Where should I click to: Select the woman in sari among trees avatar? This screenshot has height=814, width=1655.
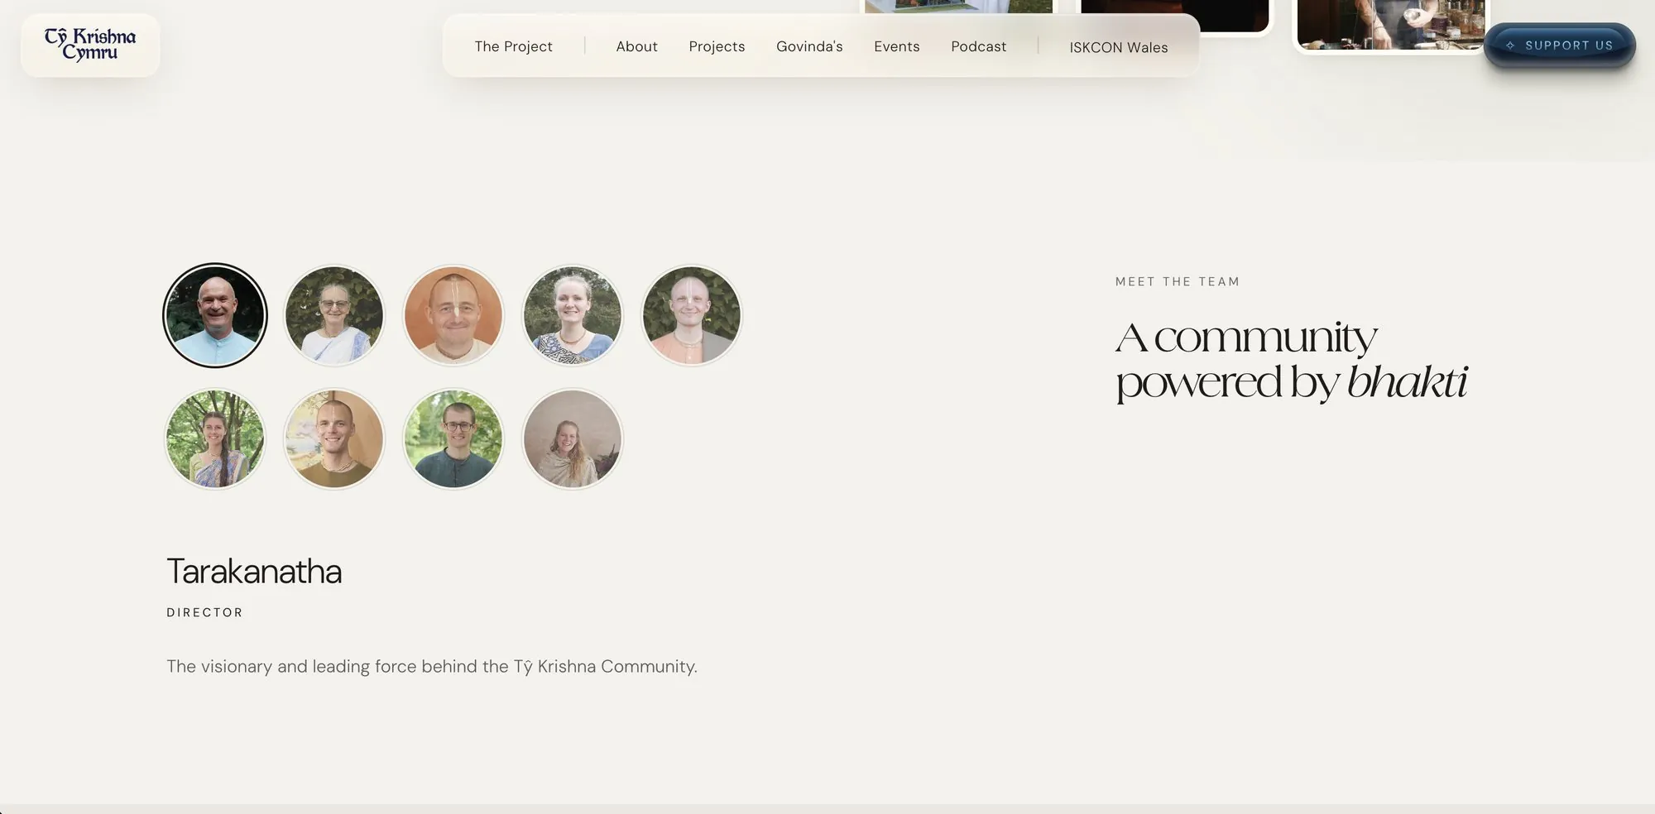pos(215,438)
